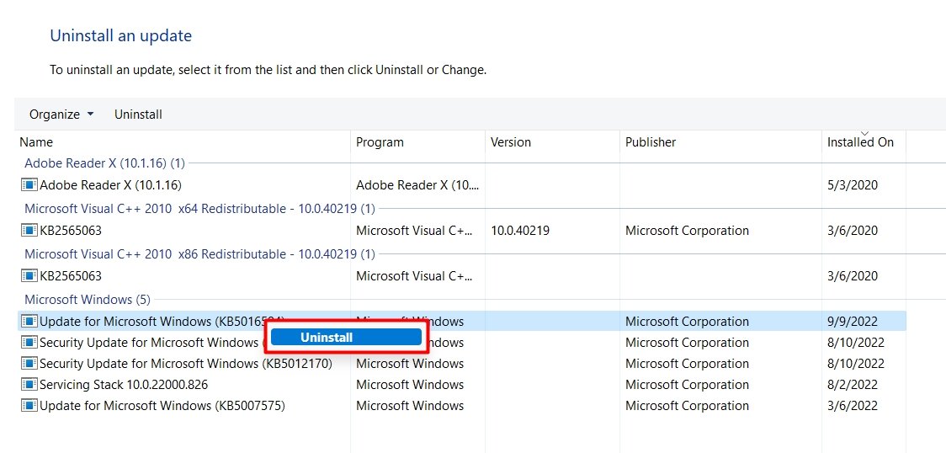This screenshot has height=453, width=946.
Task: Click Microsoft Corporation in Servicing Stack row
Action: (x=687, y=385)
